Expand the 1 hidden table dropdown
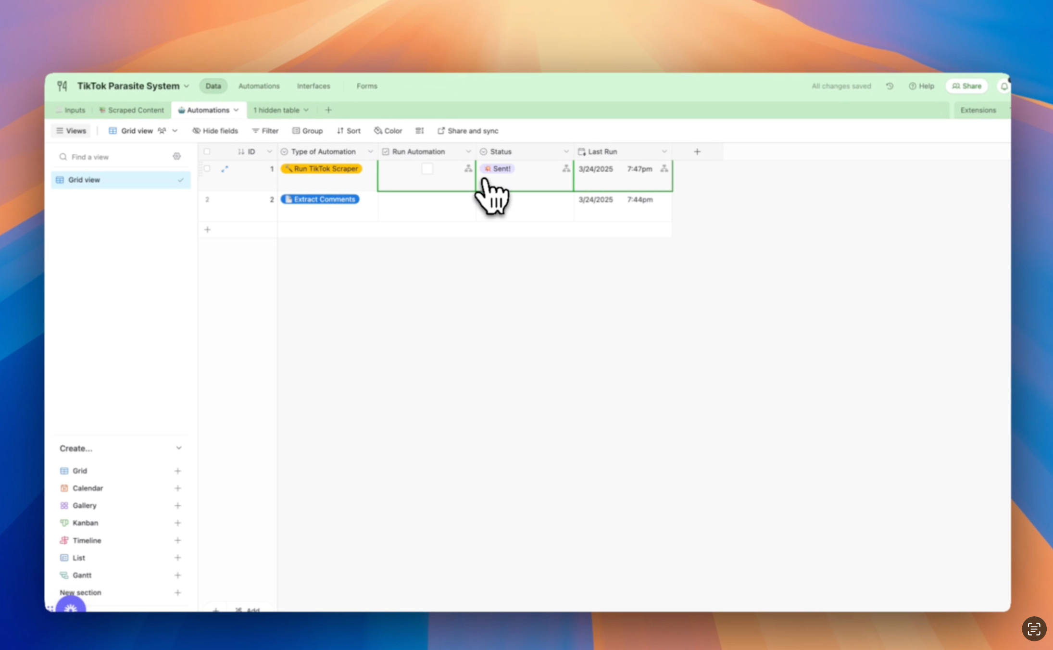1053x650 pixels. [281, 110]
